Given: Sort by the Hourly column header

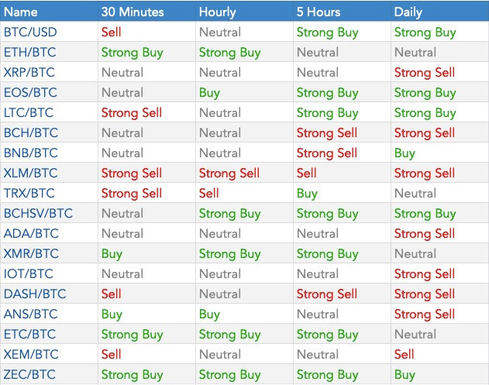Looking at the screenshot, I should click(217, 12).
